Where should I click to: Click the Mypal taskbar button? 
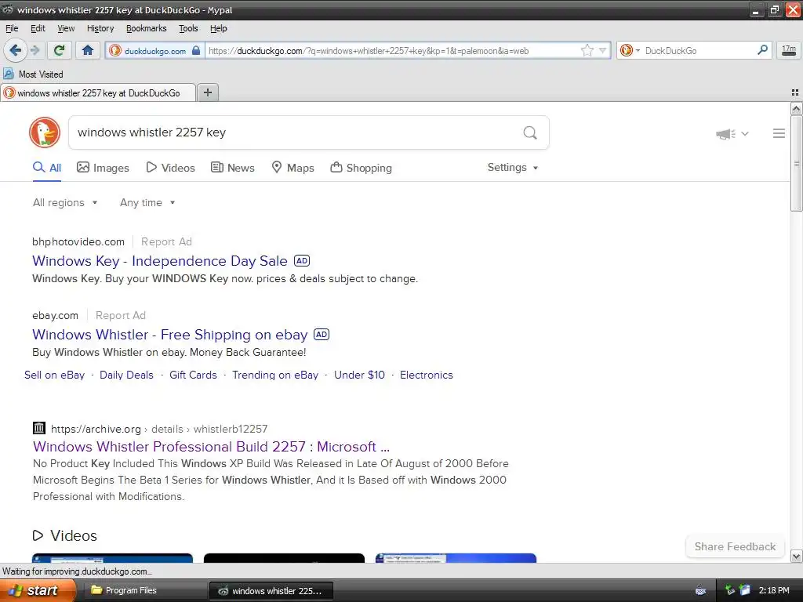[x=271, y=591]
